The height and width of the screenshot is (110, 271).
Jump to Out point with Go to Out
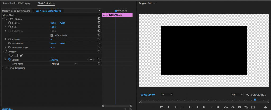(218, 107)
